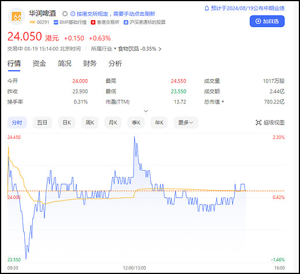Select the 季K chart view
Screen dimensions: 300x274
tap(136, 122)
